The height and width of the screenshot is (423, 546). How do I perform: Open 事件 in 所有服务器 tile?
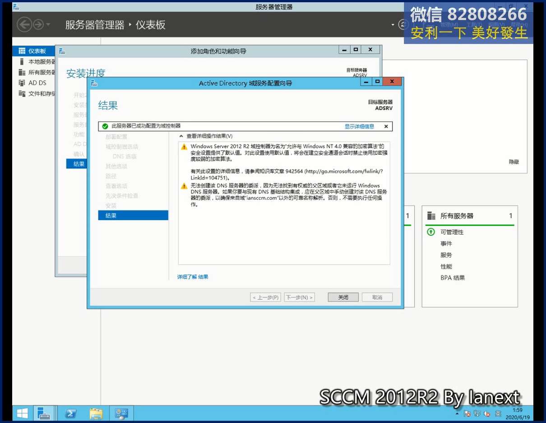(446, 244)
